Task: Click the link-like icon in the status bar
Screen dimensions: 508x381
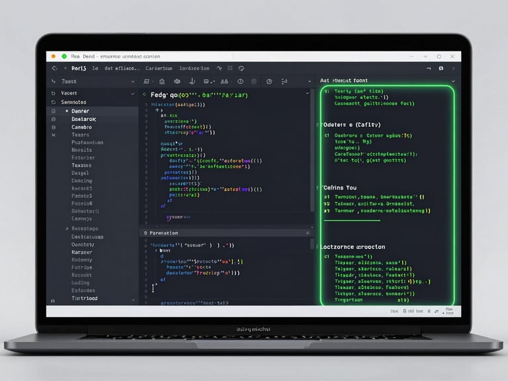Action: [x=437, y=311]
